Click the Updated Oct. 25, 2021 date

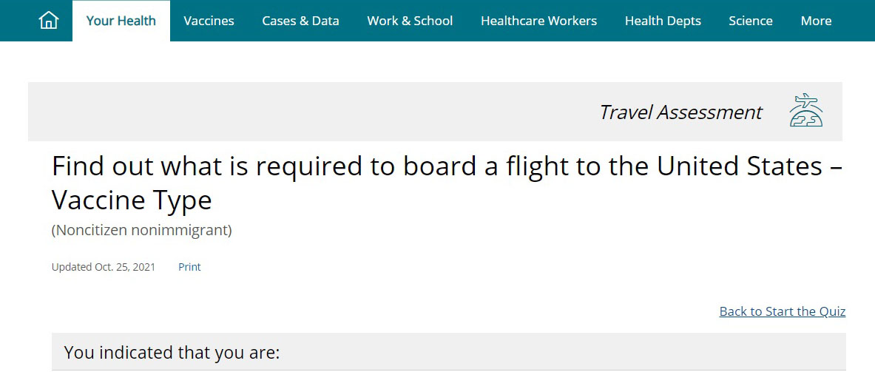(x=104, y=267)
